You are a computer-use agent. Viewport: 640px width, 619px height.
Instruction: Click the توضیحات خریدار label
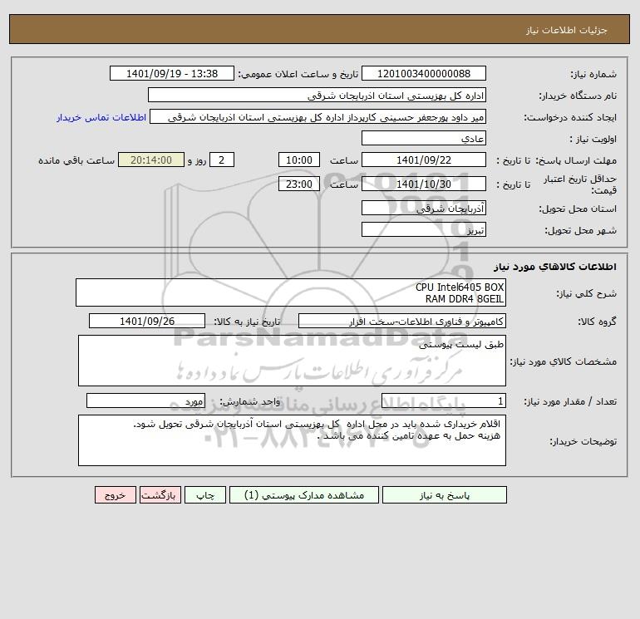click(583, 441)
